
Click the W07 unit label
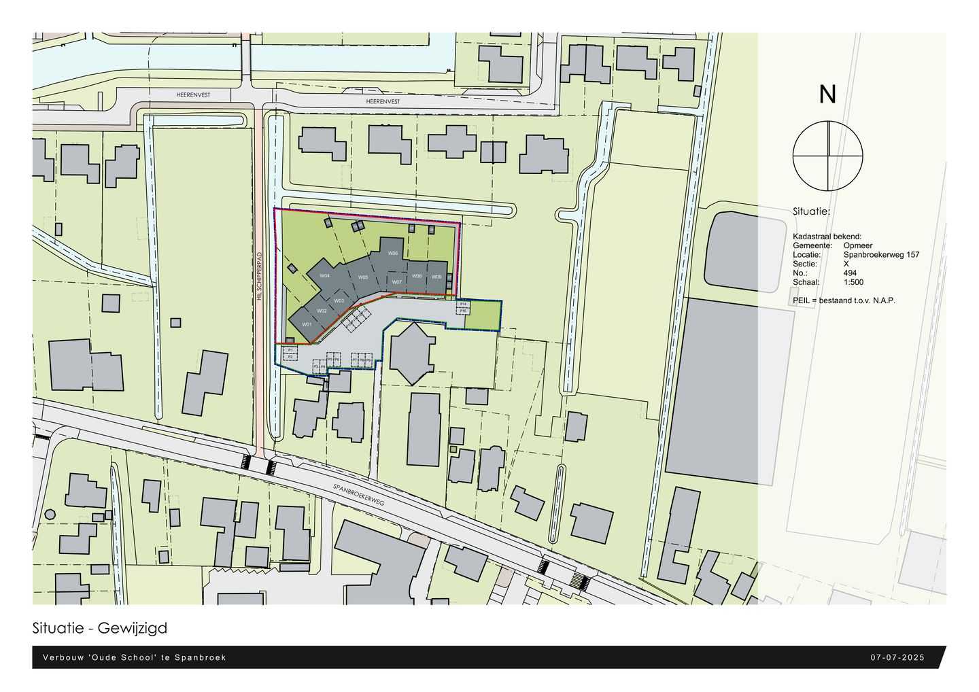[x=397, y=281]
